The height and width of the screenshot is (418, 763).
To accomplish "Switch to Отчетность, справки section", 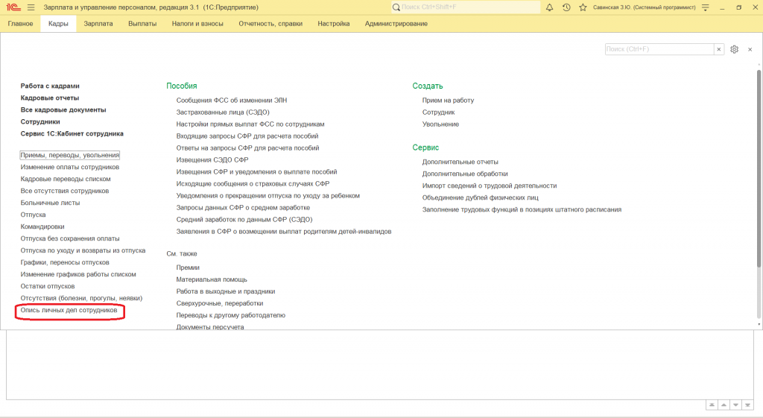I will click(x=270, y=23).
